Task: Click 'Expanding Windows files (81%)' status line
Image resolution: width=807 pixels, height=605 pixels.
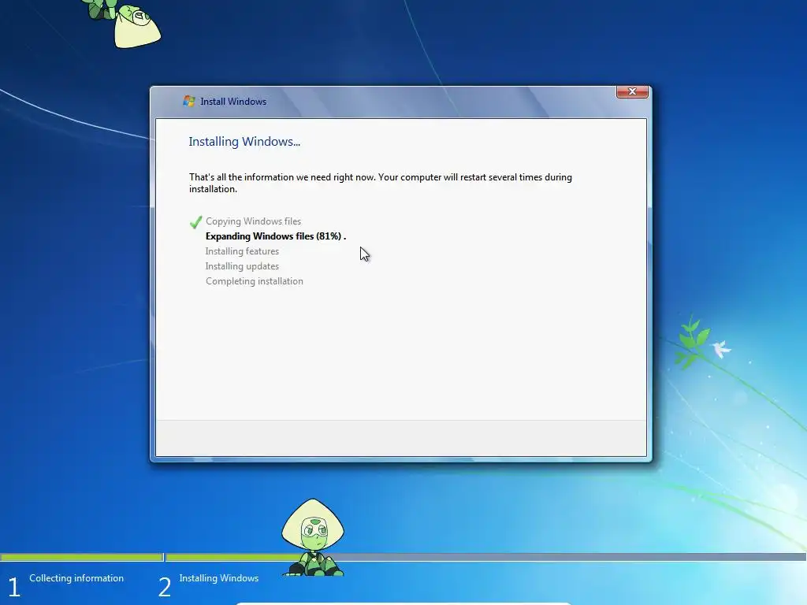Action: [276, 236]
